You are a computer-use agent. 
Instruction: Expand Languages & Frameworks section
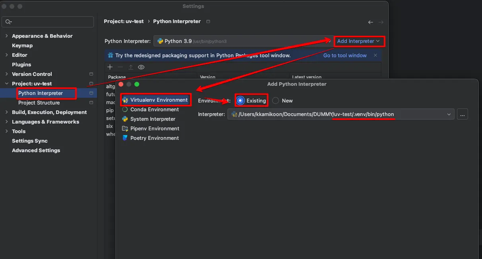click(6, 122)
